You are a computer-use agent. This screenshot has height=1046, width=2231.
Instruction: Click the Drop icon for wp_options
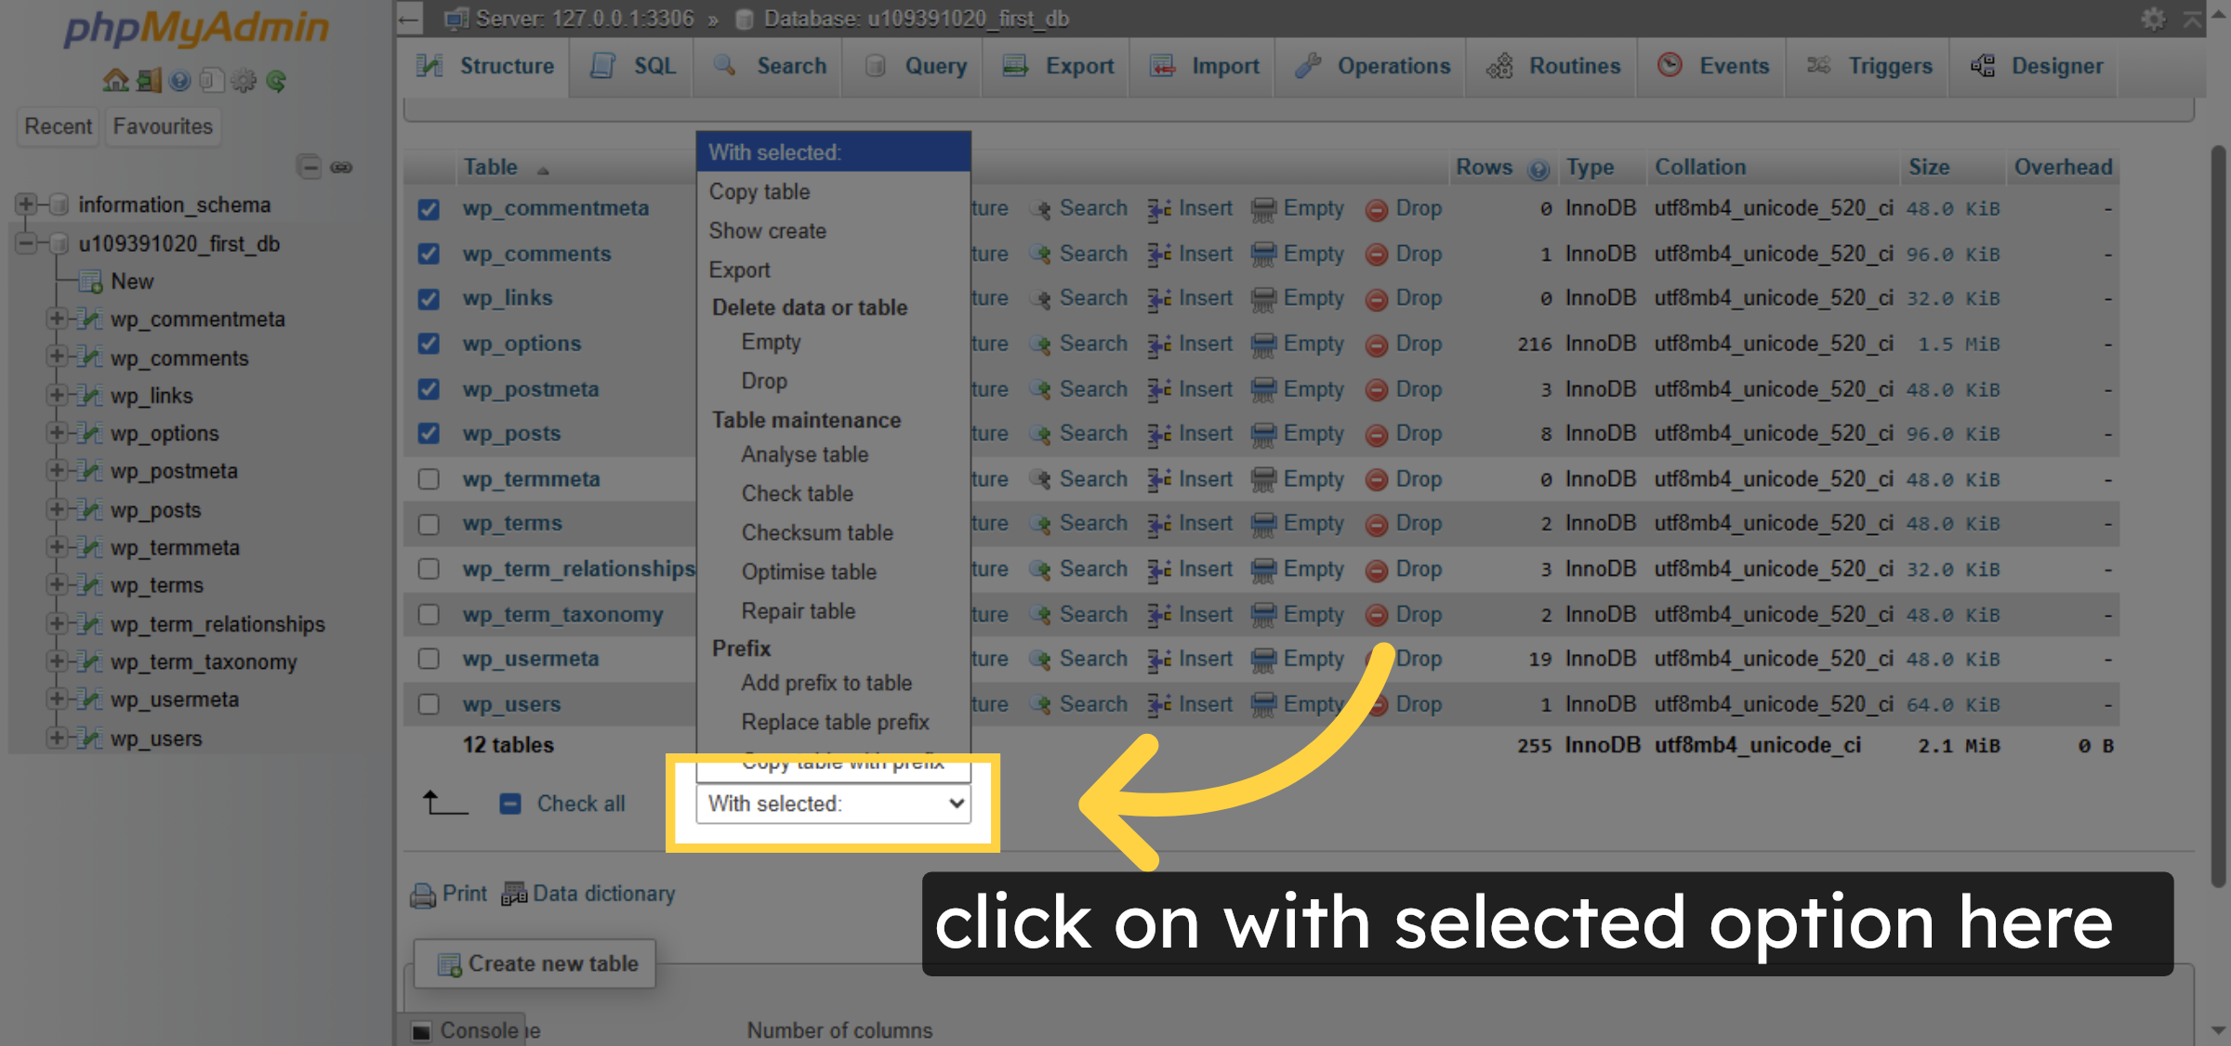[1377, 345]
